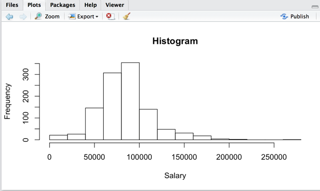Open the Viewer tab
Image resolution: width=320 pixels, height=191 pixels.
tap(115, 5)
